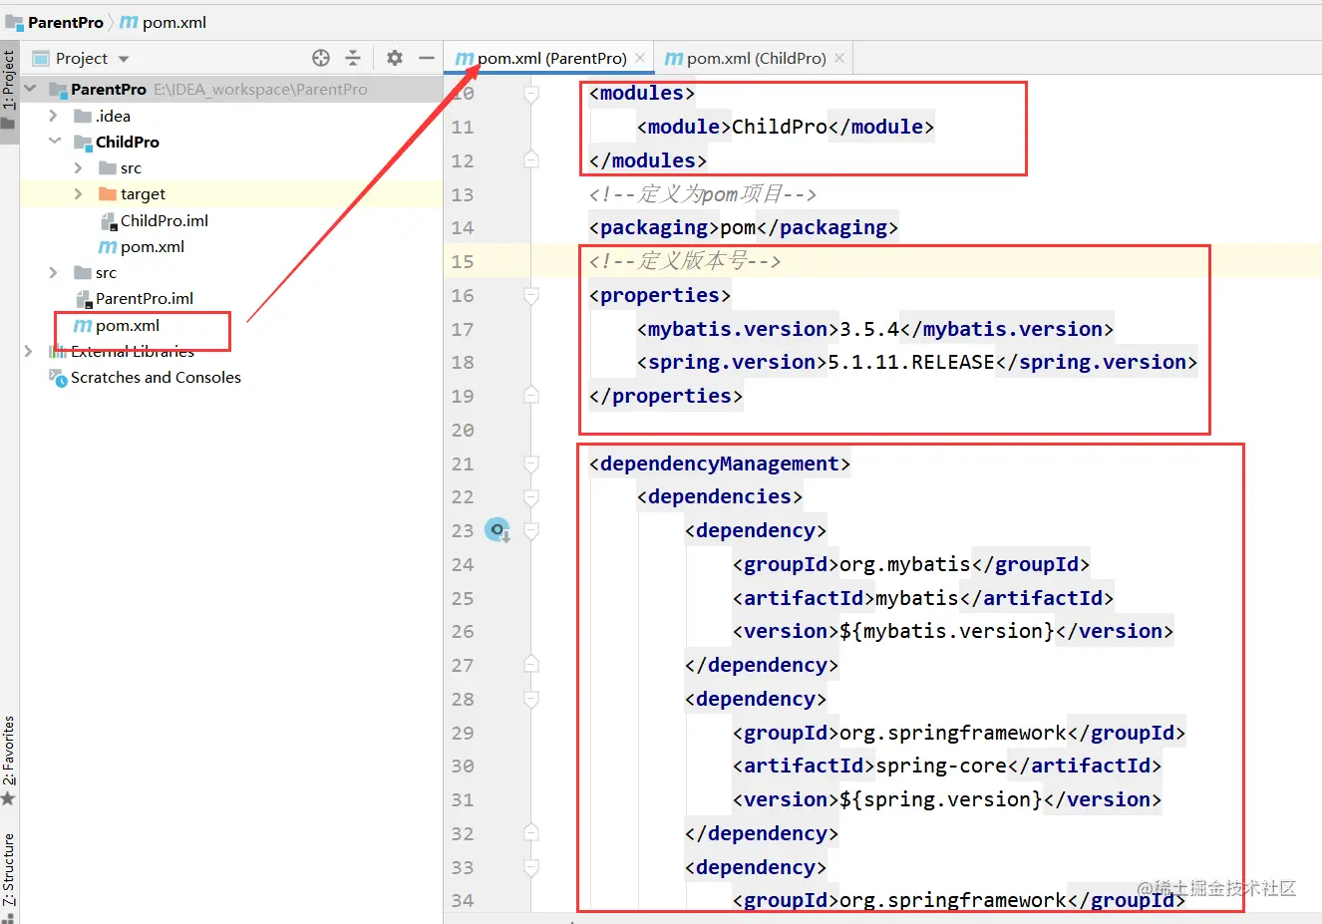The height and width of the screenshot is (924, 1322).
Task: Click the 3.5.4 mybatis version value
Action: pos(869,329)
